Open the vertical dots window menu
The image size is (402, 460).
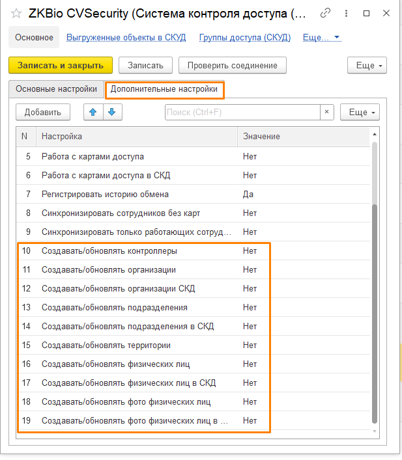pos(346,13)
